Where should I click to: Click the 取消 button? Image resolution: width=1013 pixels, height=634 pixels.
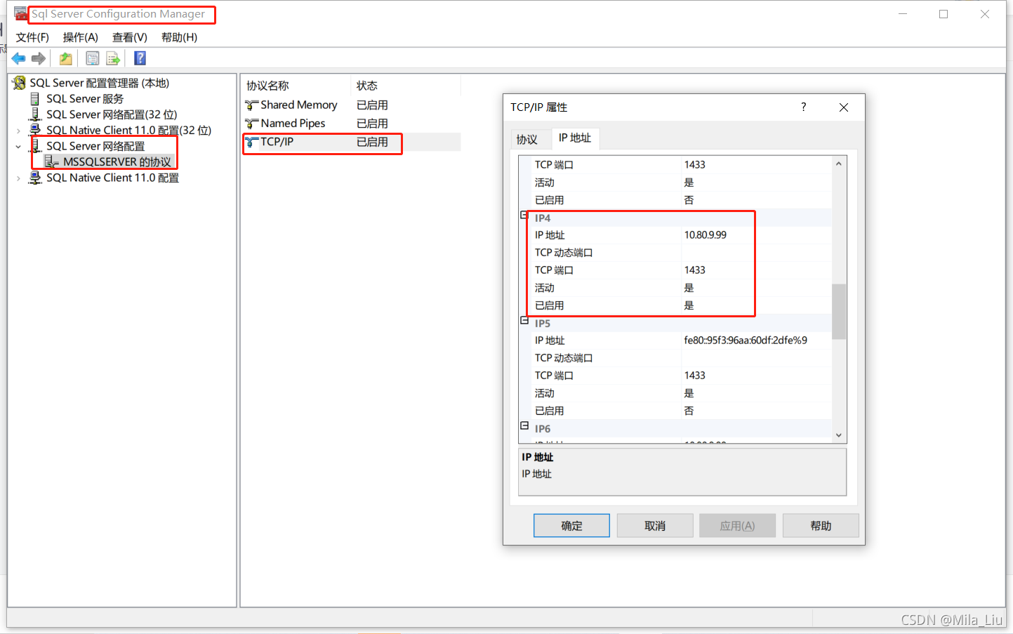tap(655, 526)
